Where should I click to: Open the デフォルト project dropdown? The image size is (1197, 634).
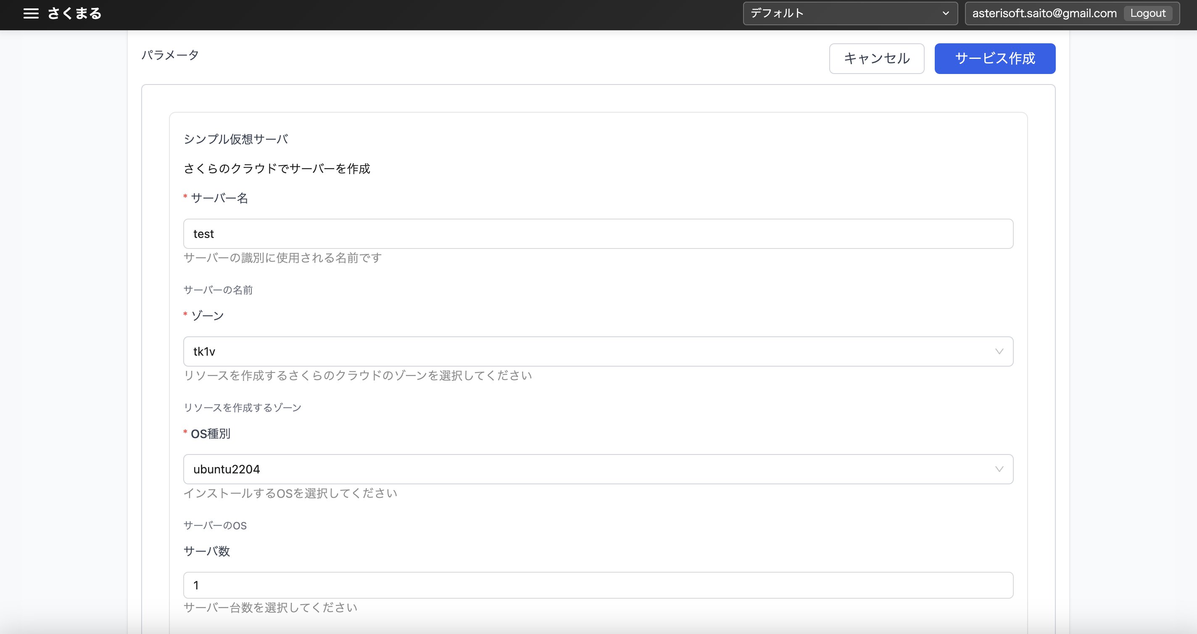pos(850,13)
